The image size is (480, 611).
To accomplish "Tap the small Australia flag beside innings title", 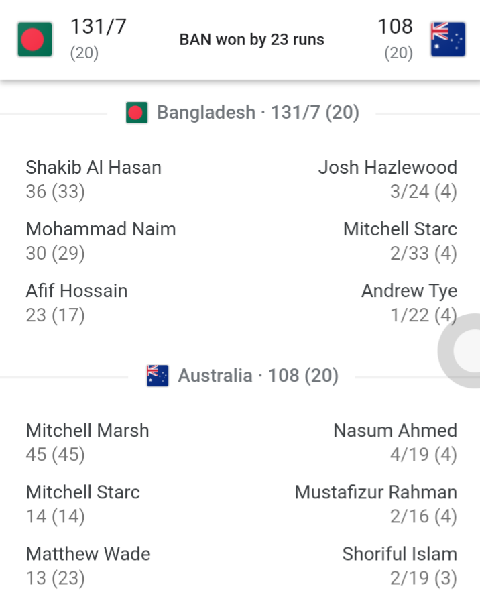I will point(158,376).
